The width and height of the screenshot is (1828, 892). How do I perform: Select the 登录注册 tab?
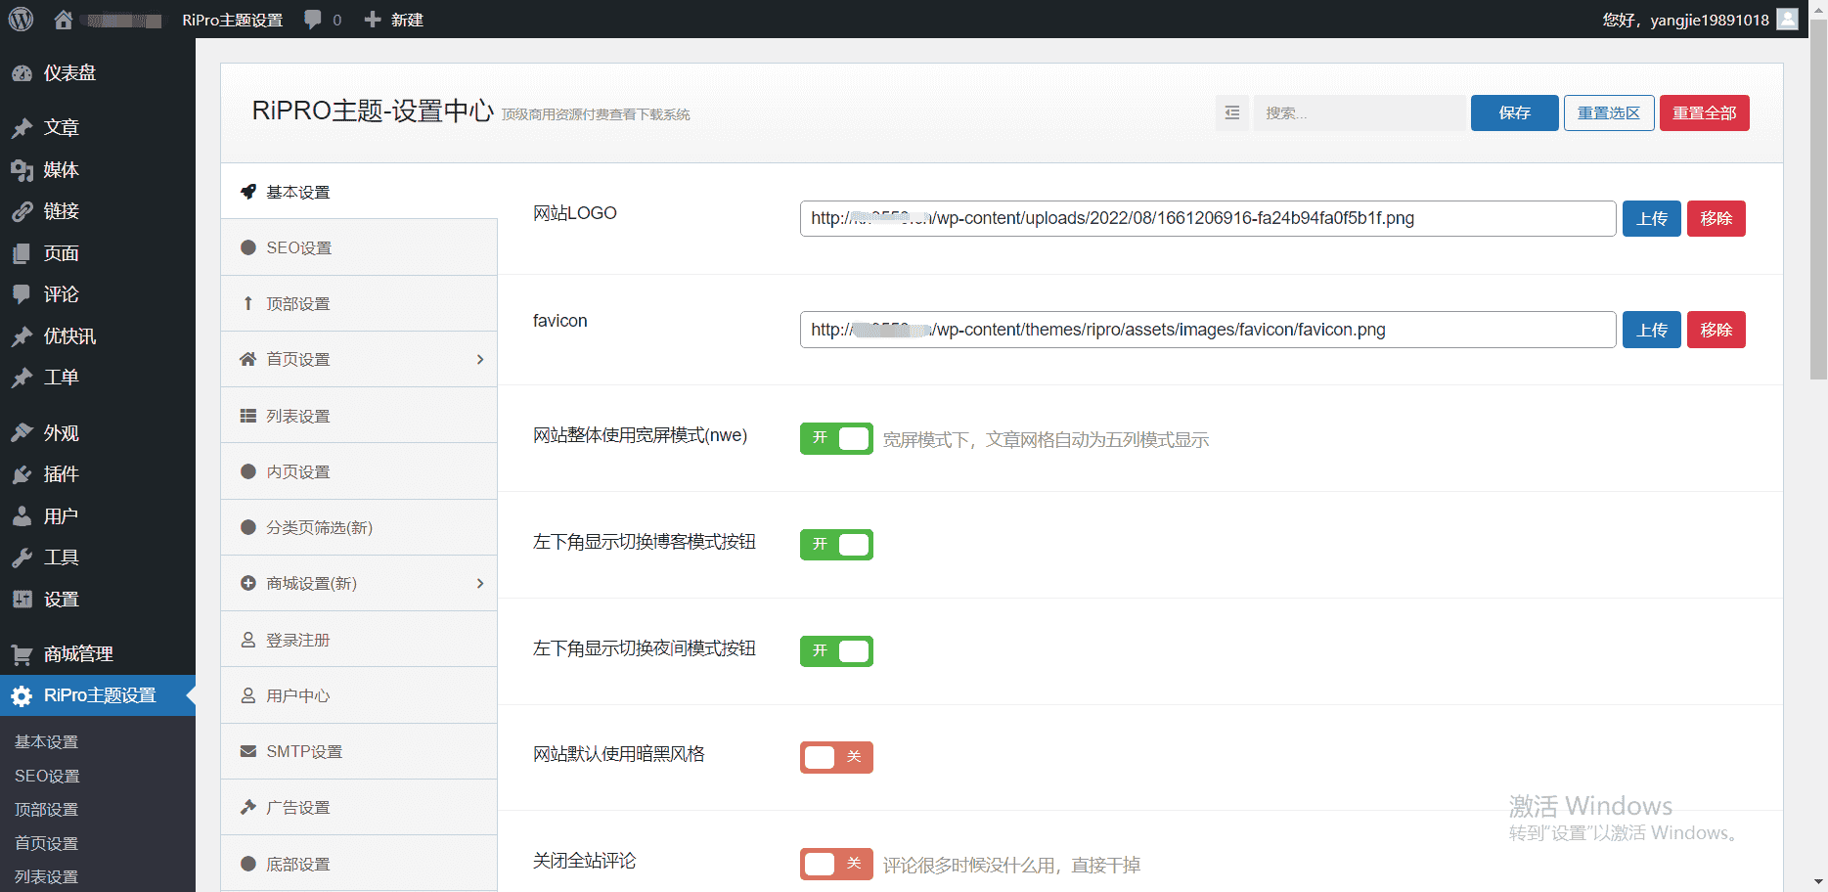[x=359, y=640]
